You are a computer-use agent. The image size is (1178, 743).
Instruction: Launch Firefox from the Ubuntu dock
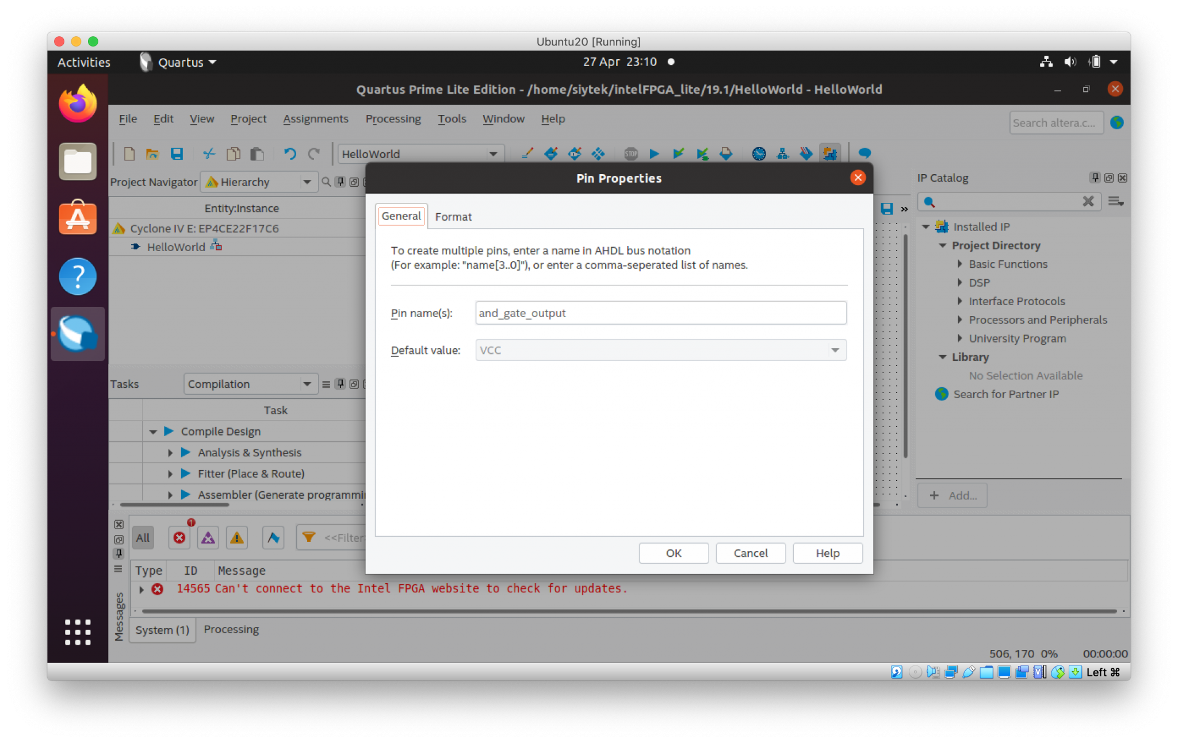[78, 103]
